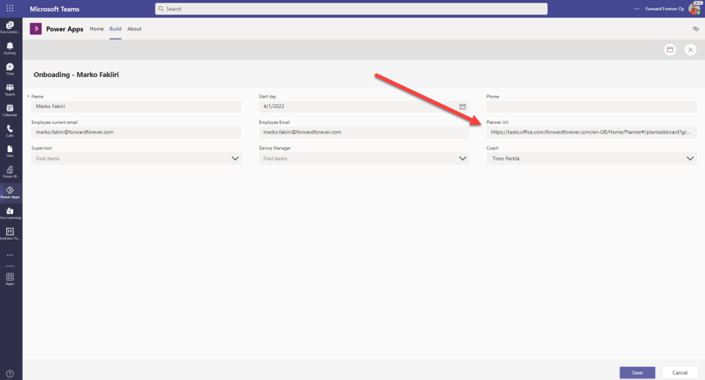This screenshot has height=380, width=705.
Task: Open Files in the sidebar
Action: 10,150
